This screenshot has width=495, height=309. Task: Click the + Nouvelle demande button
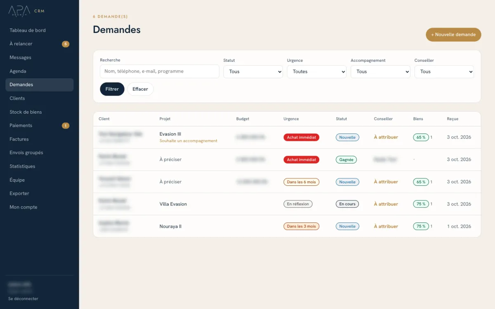pos(453,35)
